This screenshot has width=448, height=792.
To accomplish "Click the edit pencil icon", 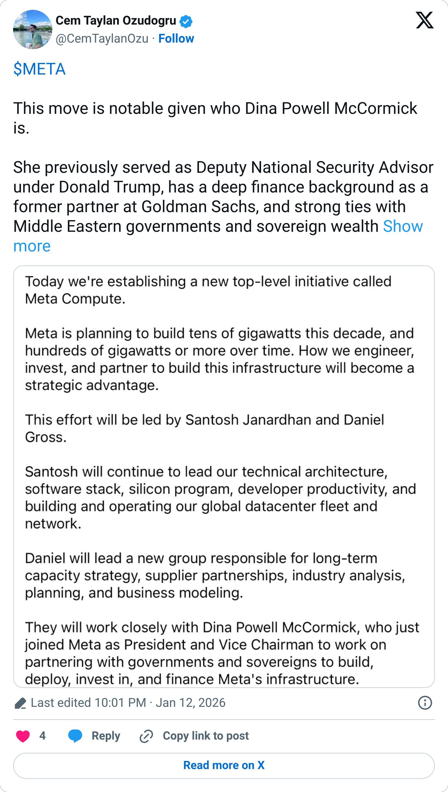I will coord(20,703).
